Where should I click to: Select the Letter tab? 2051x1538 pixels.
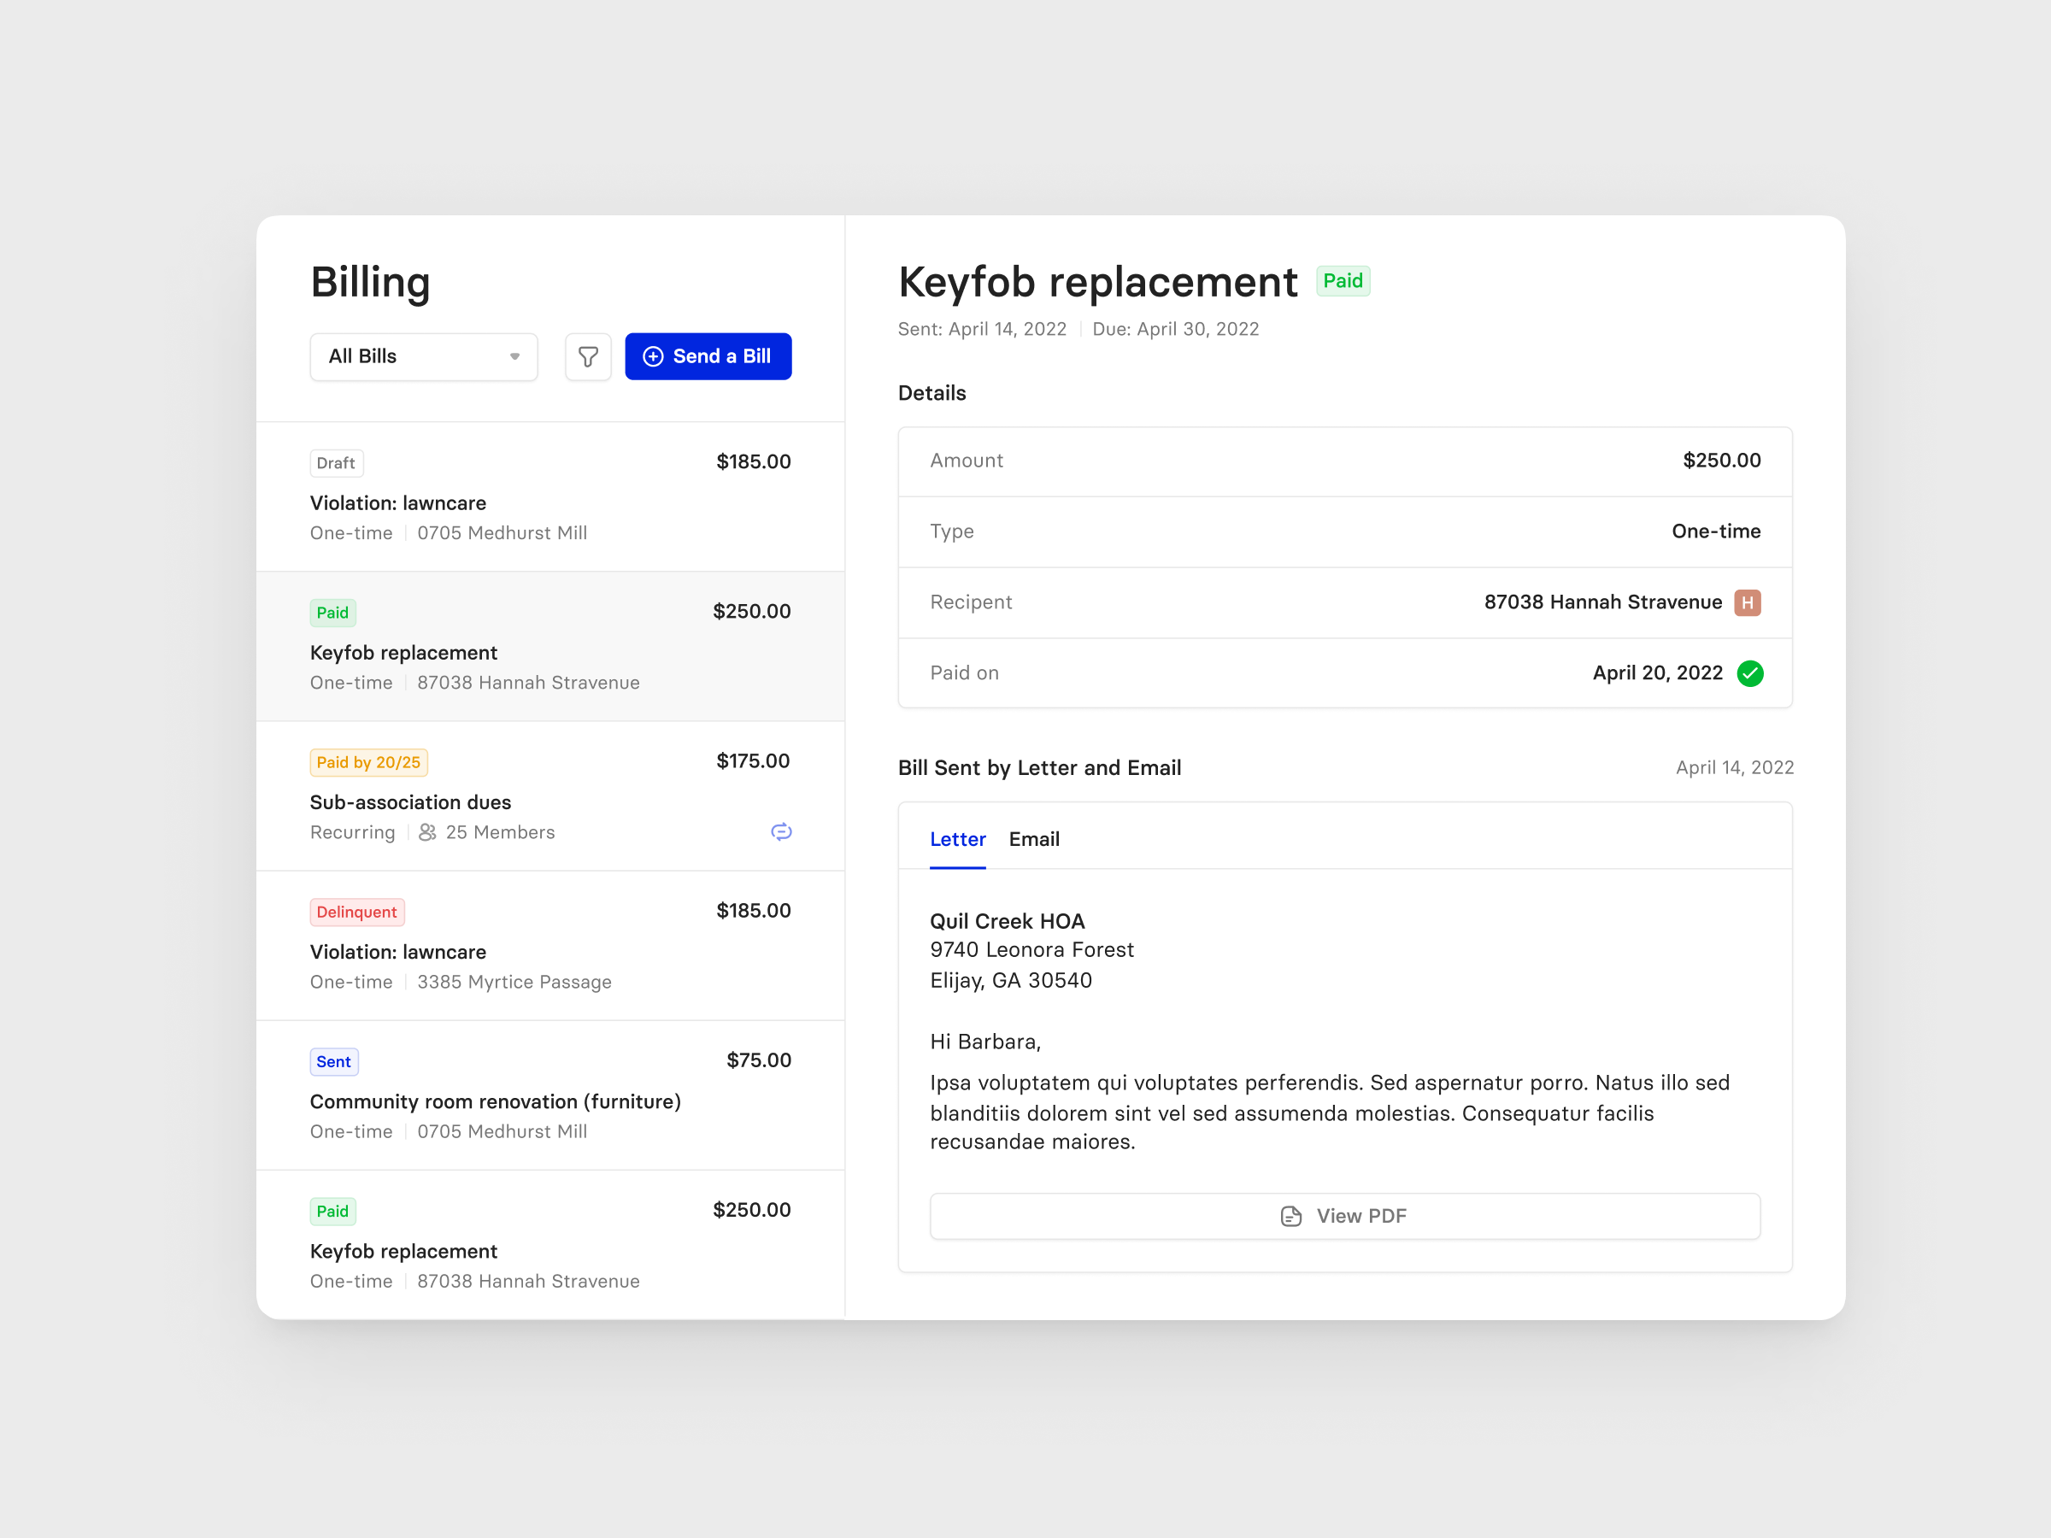click(x=957, y=839)
